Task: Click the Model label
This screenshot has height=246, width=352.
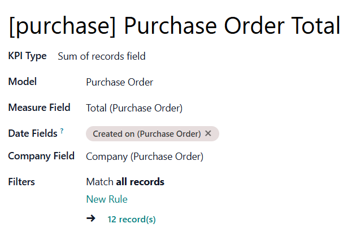Action: point(23,82)
